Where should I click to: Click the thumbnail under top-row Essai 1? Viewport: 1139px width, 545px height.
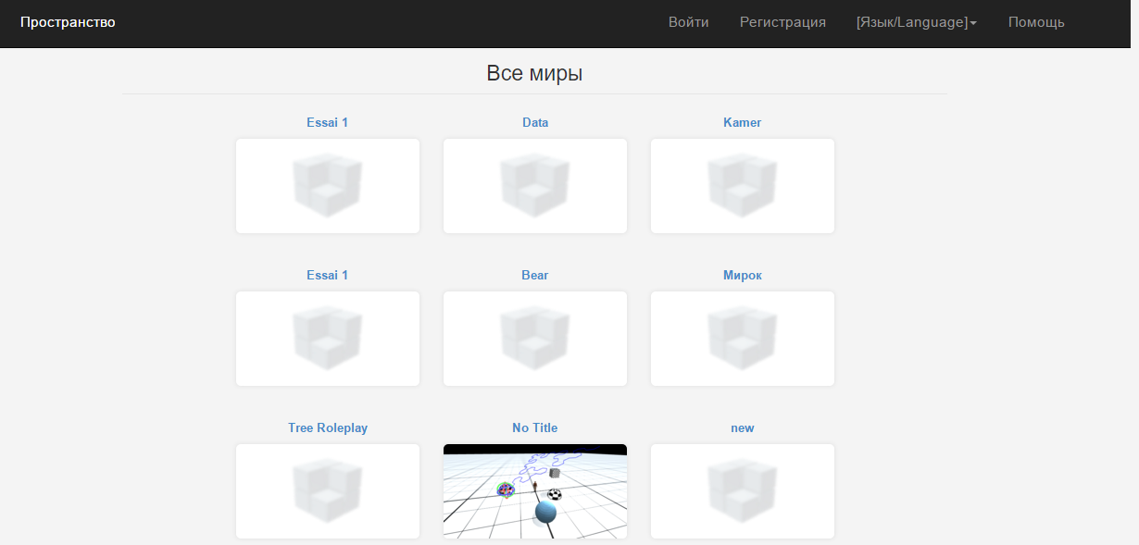point(328,186)
